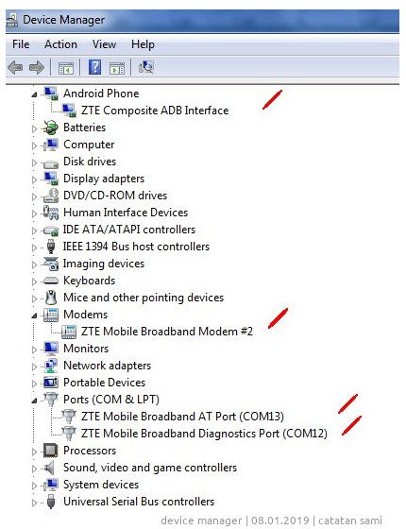Click the Device Manager title bar icon
Screen dimensions: 406x529
[12, 20]
